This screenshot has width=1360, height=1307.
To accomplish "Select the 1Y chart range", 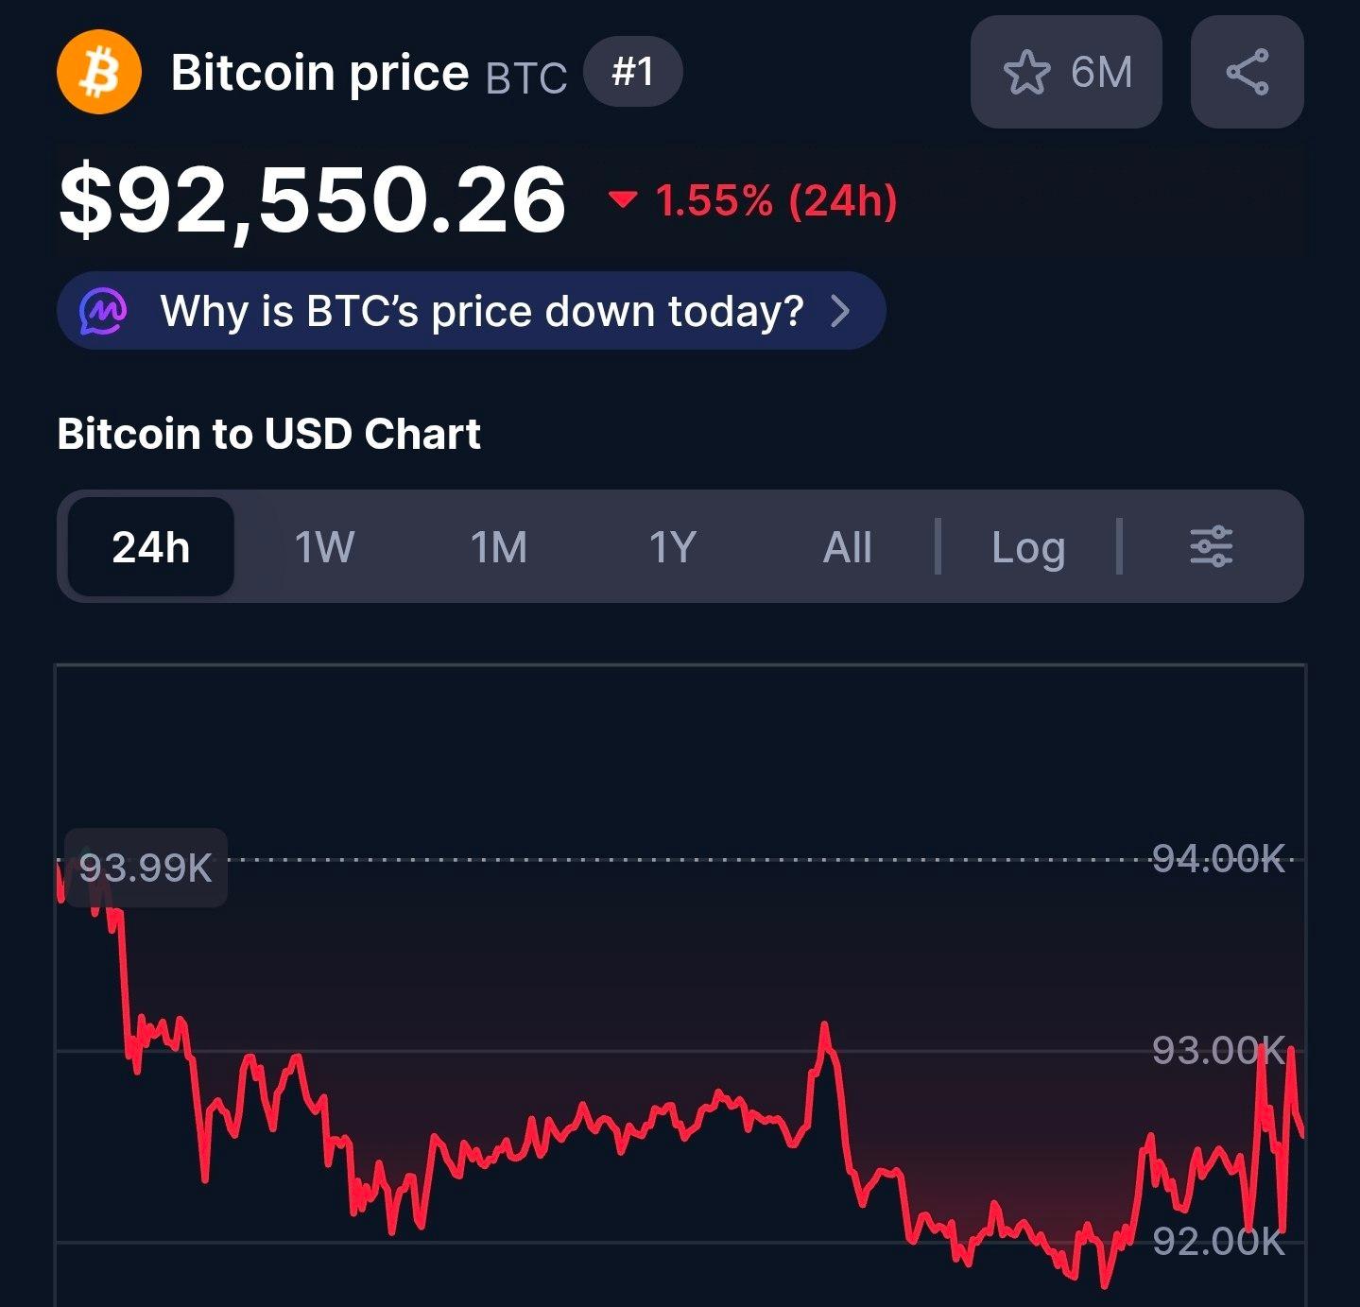I will click(x=673, y=547).
